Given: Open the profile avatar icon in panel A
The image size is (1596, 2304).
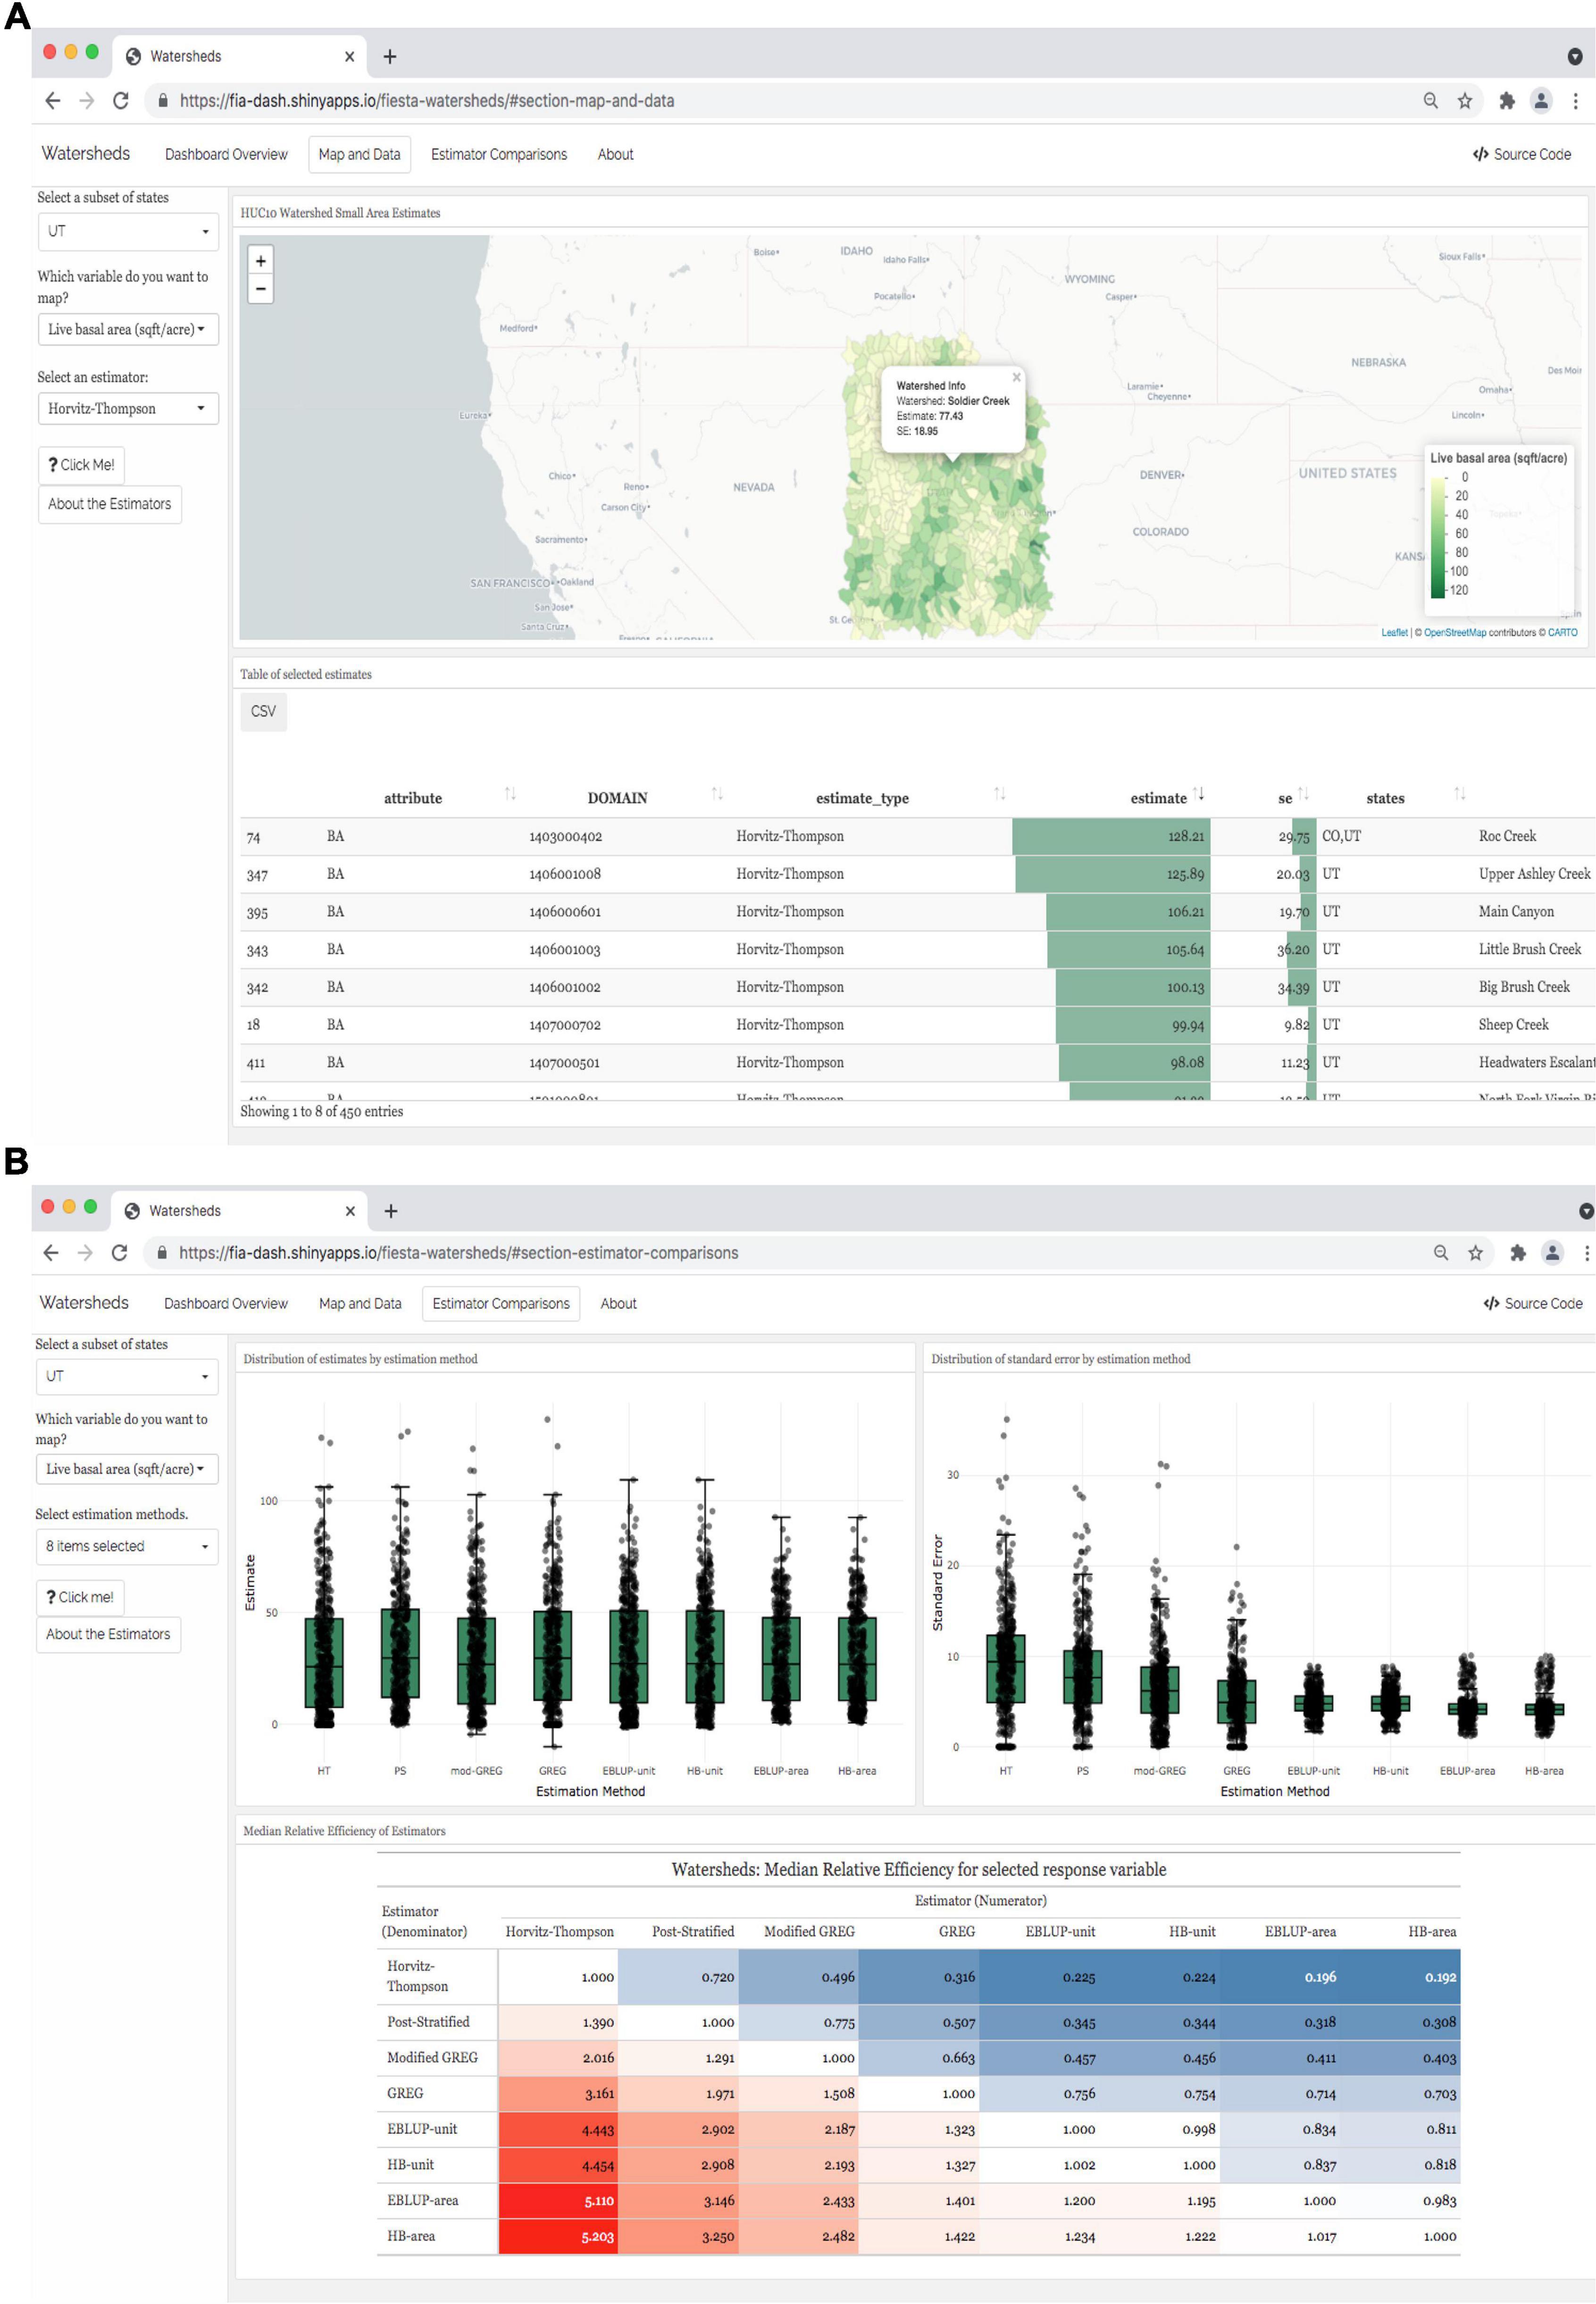Looking at the screenshot, I should point(1541,101).
